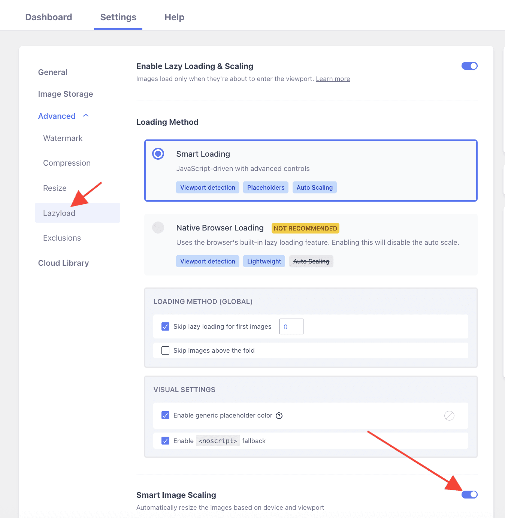Viewport: 505px width, 518px height.
Task: Disable the Smart Image Scaling toggle
Action: coord(469,495)
